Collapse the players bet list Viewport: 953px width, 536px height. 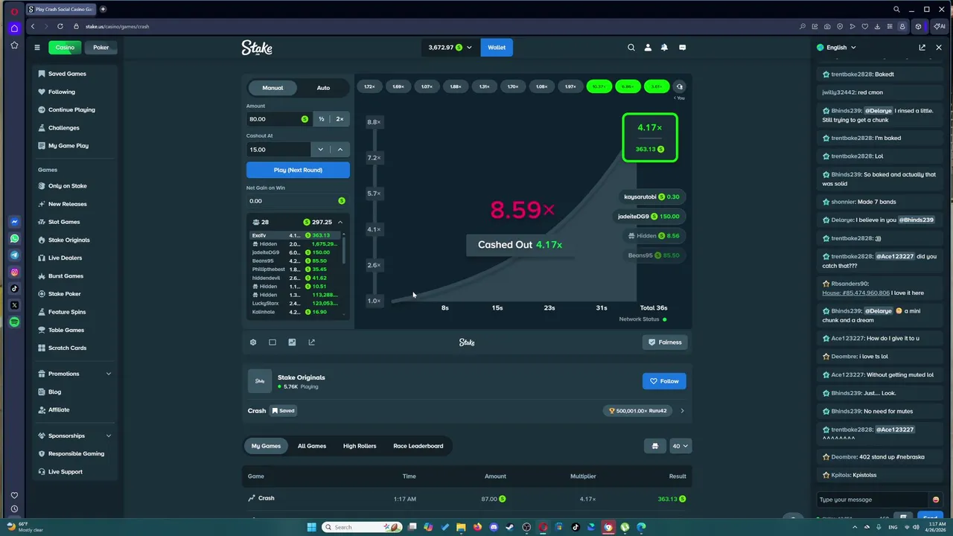coord(340,222)
